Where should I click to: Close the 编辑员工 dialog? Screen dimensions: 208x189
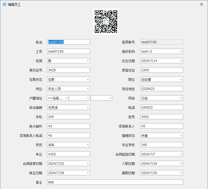point(202,4)
